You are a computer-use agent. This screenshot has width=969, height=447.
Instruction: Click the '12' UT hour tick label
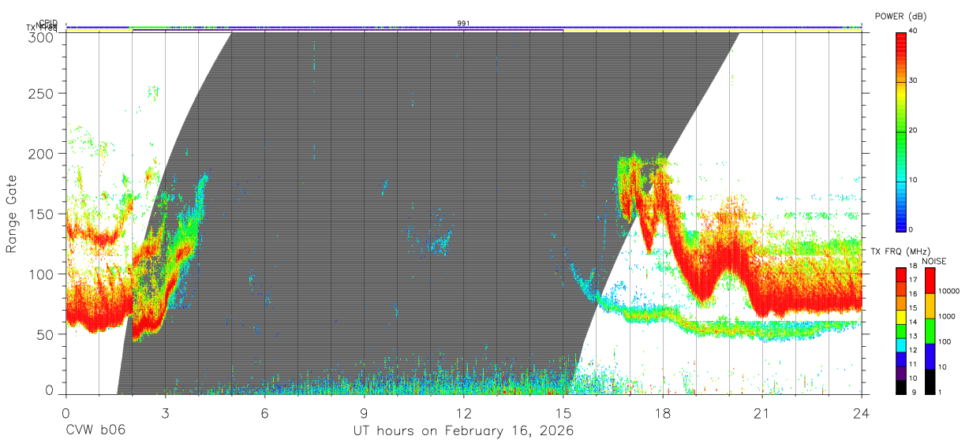(x=463, y=413)
